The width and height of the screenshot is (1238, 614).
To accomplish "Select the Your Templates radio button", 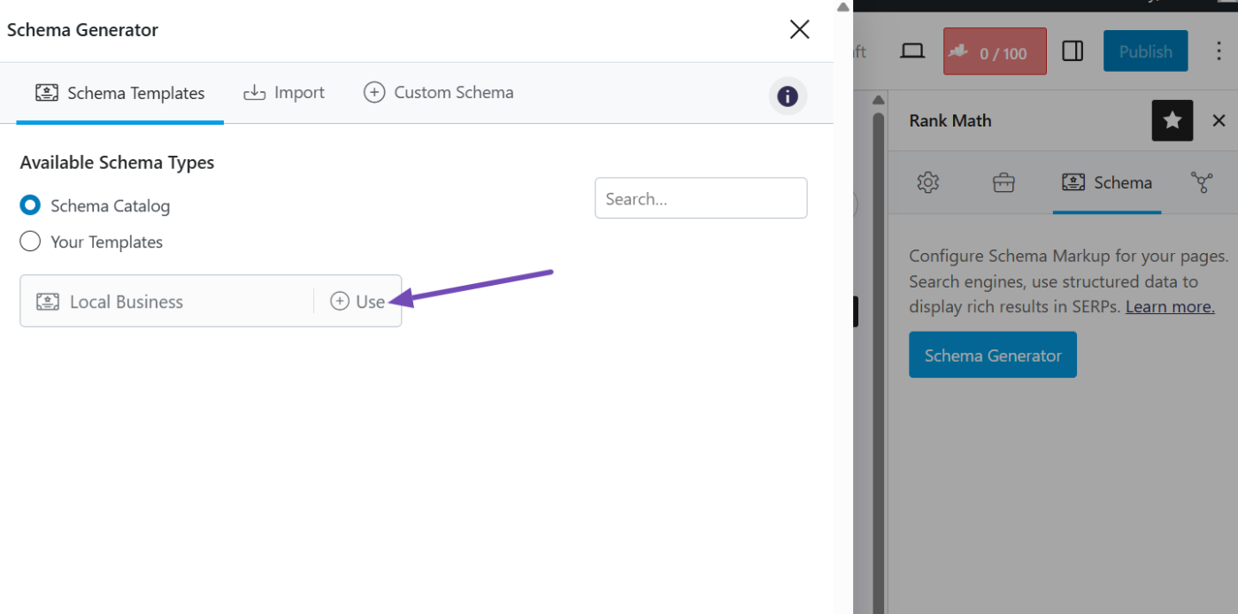I will click(x=29, y=242).
